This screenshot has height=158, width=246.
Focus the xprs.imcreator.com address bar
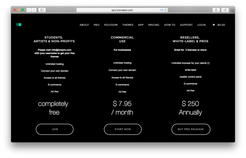point(122,10)
